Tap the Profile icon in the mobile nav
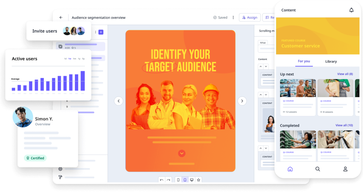Screen dimensions: 363x192 click(345, 169)
